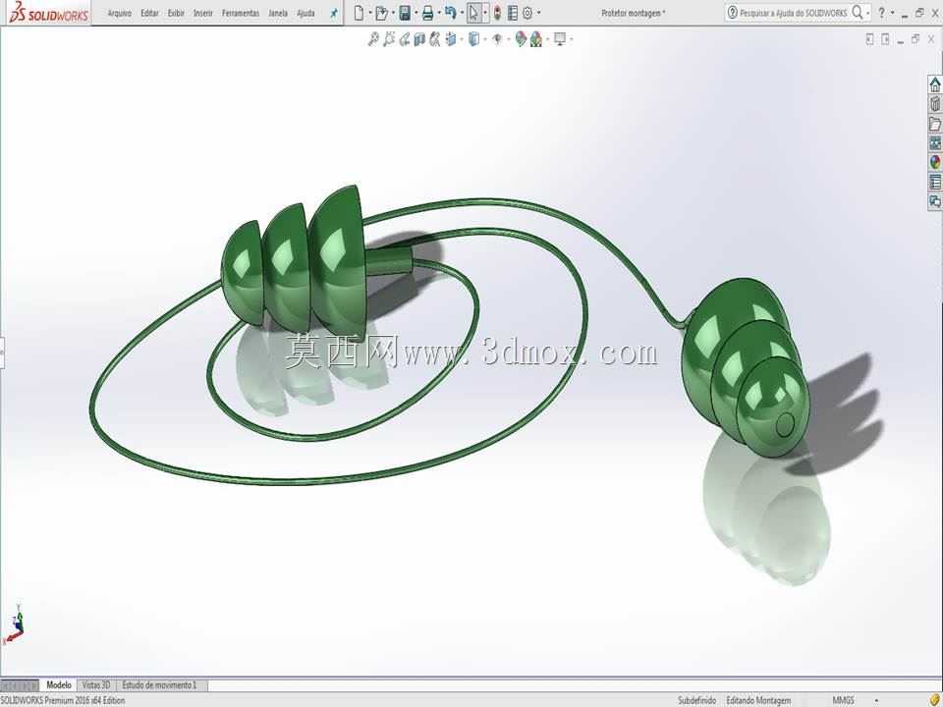Click the Subdefinido status text
Viewport: 943px width, 707px height.
pyautogui.click(x=696, y=700)
